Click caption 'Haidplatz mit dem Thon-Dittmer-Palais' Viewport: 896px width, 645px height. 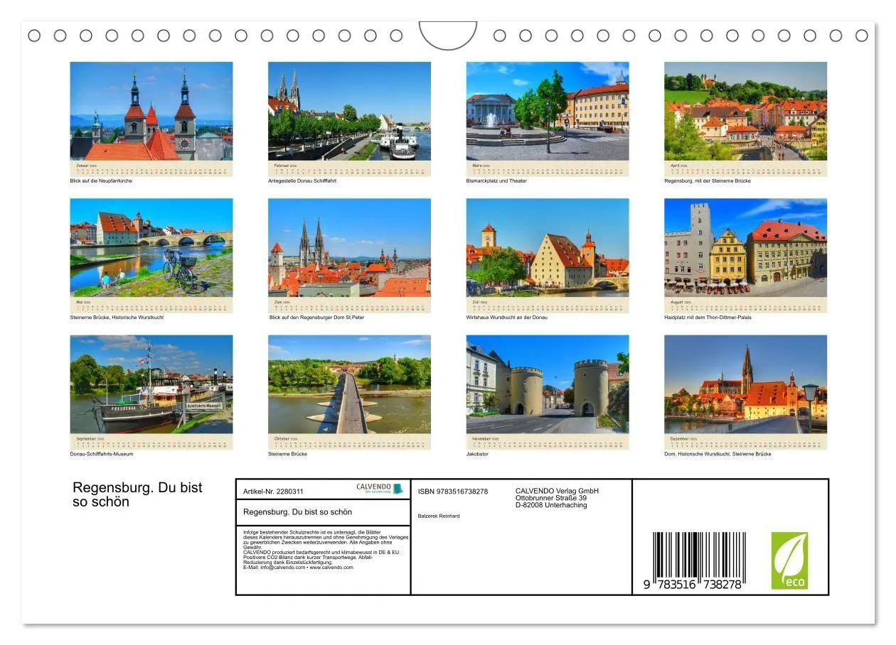[708, 318]
